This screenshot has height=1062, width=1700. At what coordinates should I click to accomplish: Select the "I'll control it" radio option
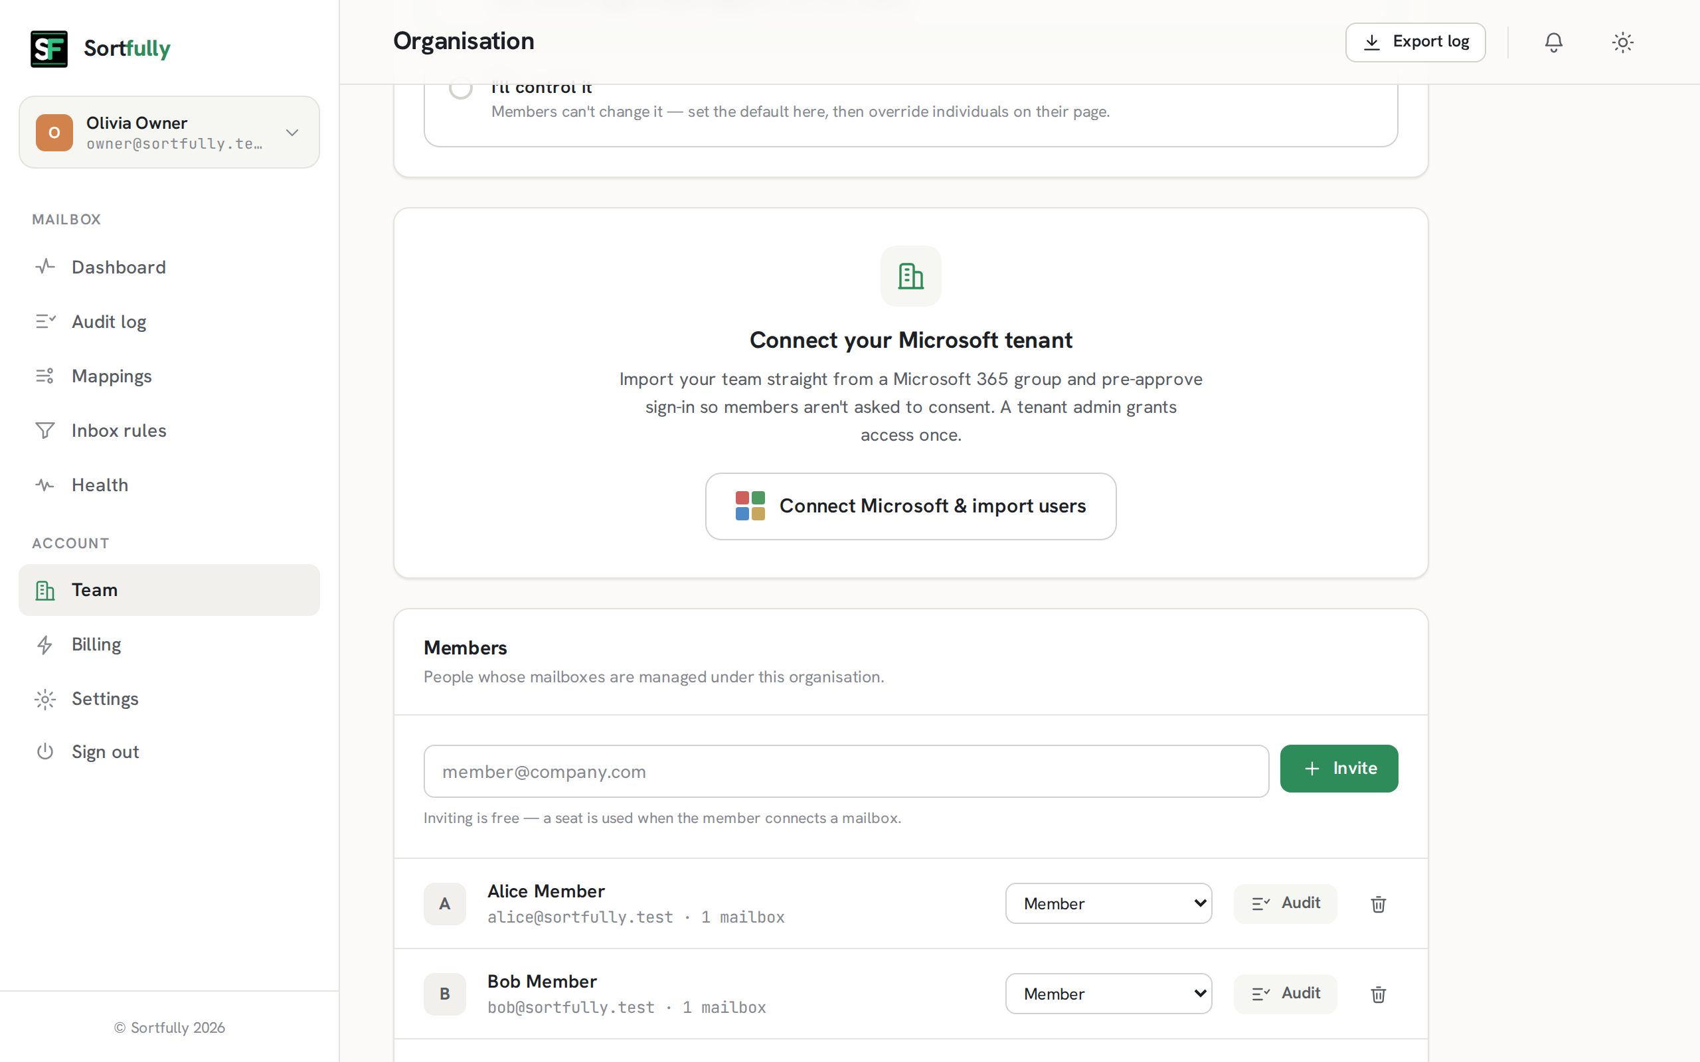461,88
